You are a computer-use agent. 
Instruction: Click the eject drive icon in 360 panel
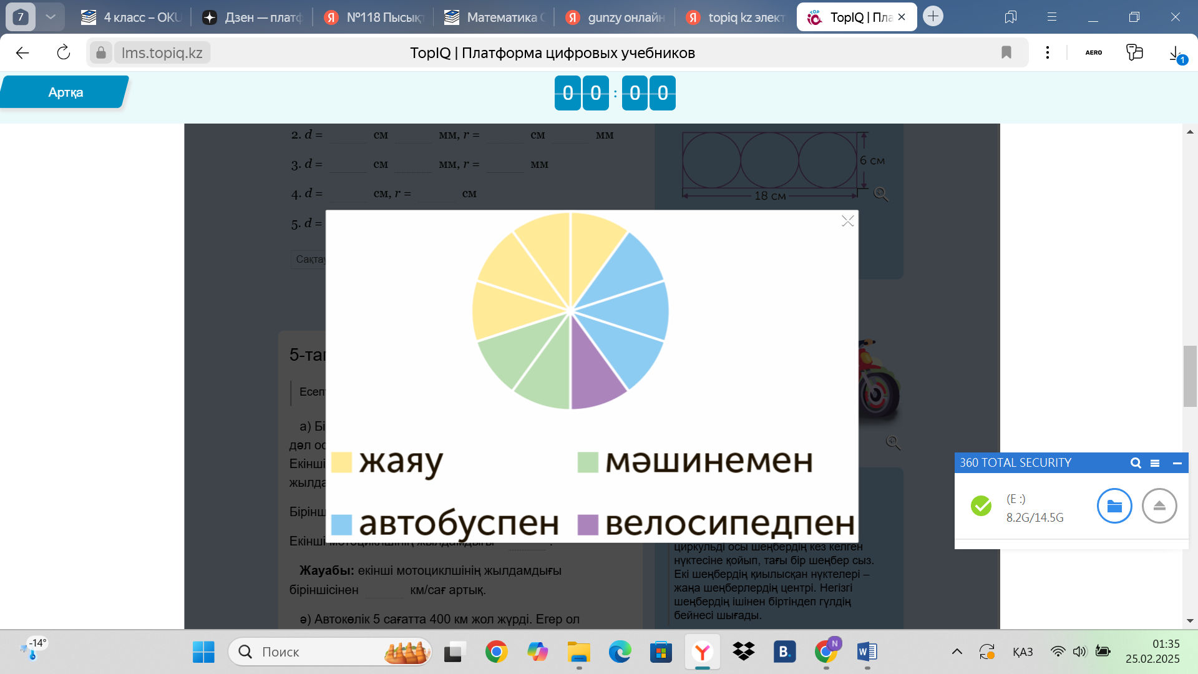point(1159,506)
